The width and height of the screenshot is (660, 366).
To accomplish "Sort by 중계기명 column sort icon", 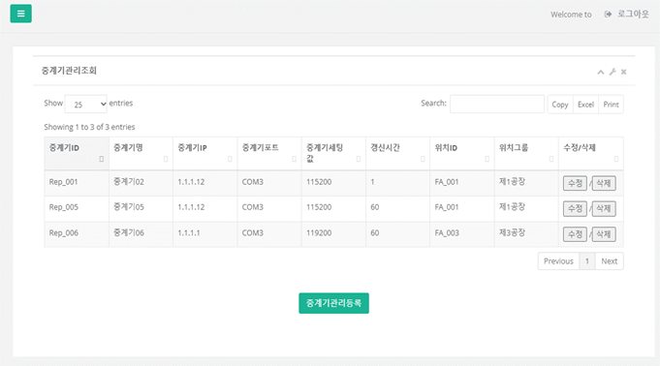I will (166, 159).
